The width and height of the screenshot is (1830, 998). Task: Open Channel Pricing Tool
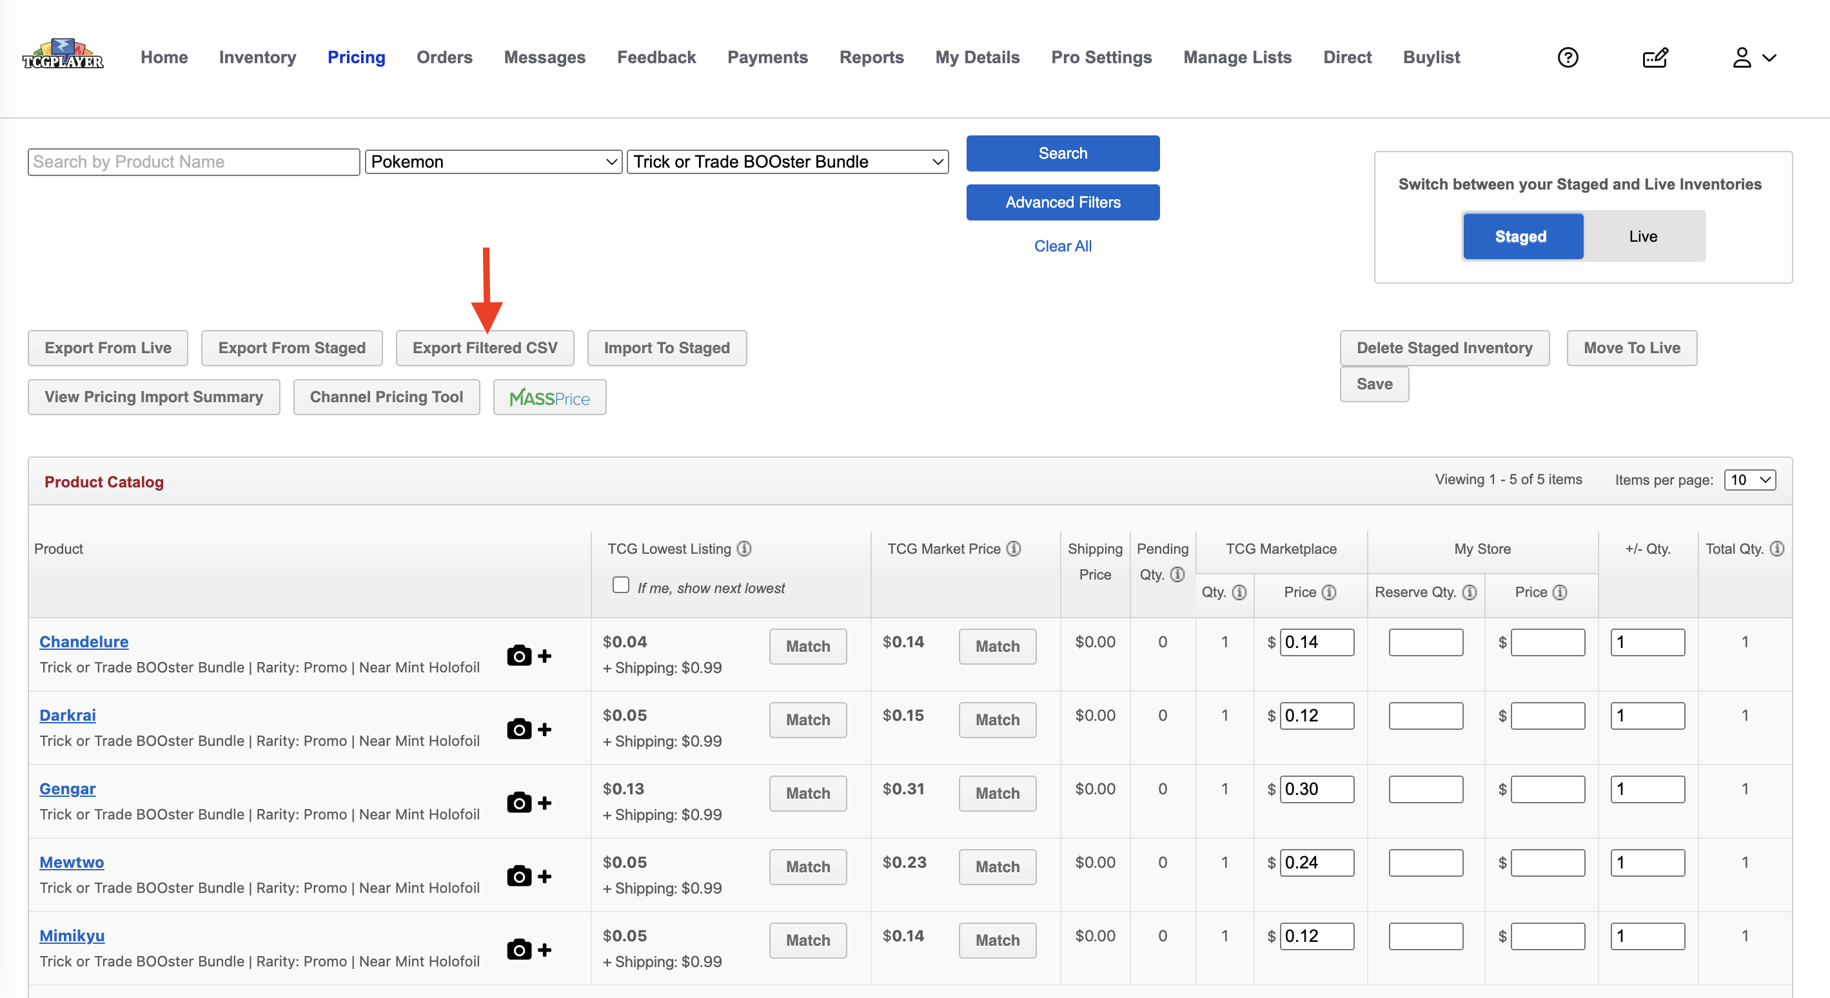tap(386, 397)
